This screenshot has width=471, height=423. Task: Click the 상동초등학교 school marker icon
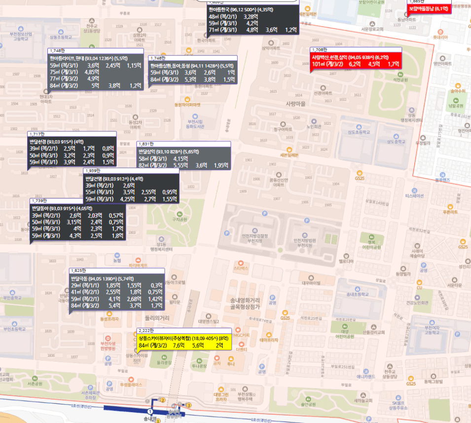[61, 32]
